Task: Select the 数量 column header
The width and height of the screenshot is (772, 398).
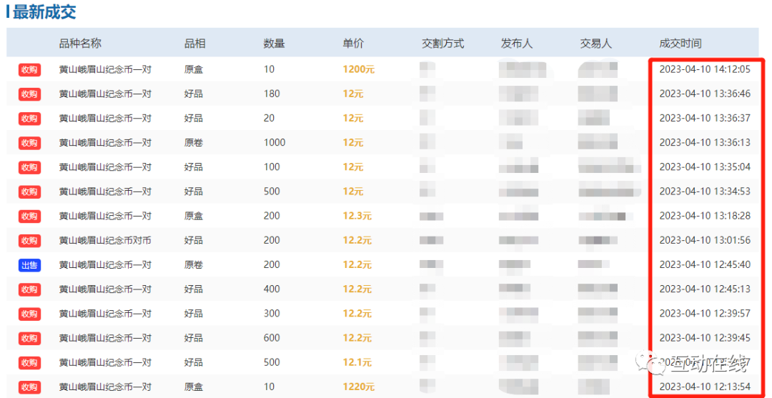Action: [274, 44]
